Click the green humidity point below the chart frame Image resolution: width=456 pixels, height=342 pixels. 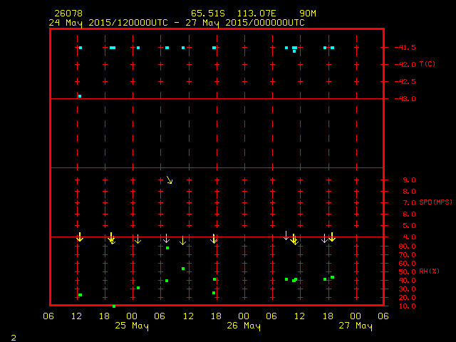click(114, 306)
